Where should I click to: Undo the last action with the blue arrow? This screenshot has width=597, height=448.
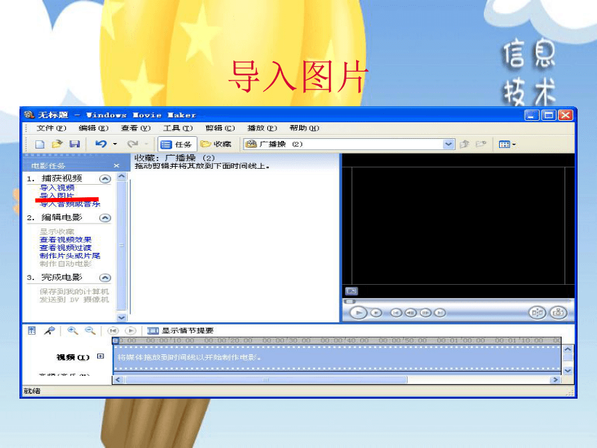(x=101, y=144)
